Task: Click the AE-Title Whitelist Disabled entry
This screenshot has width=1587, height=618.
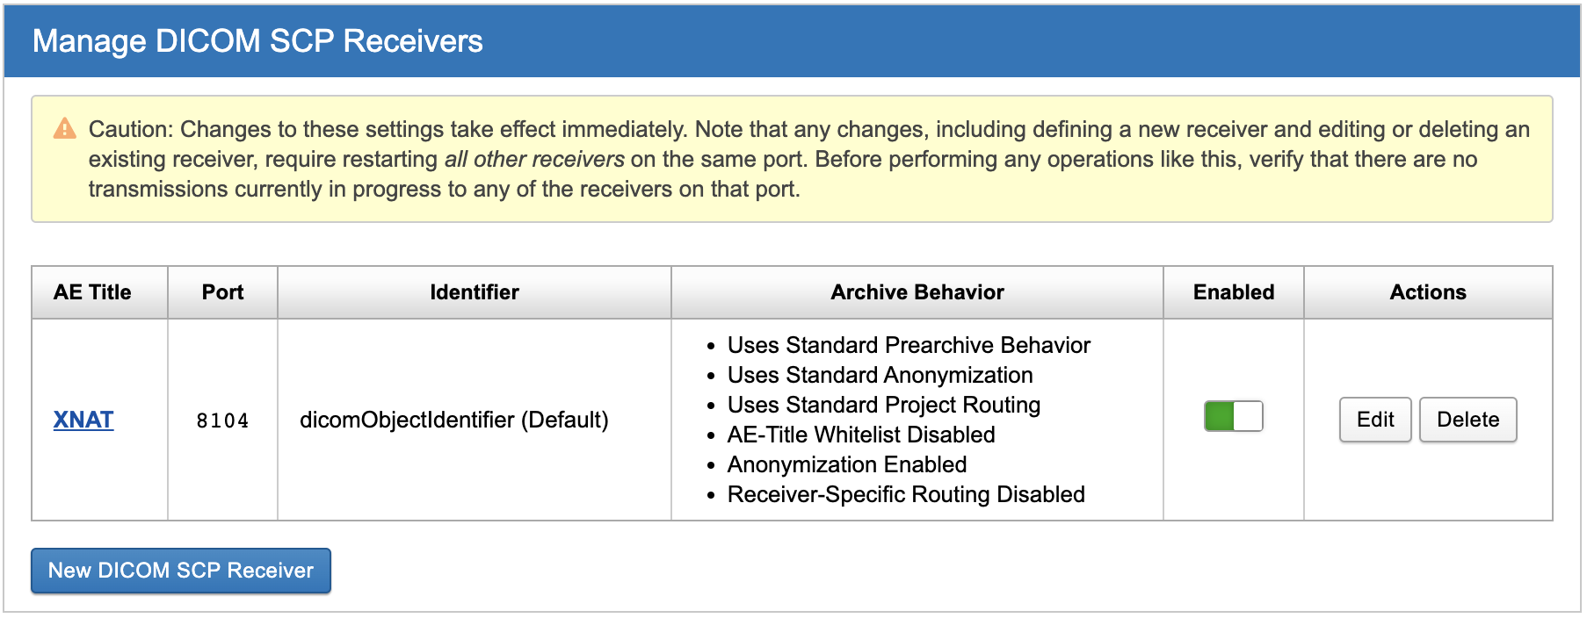Action: pyautogui.click(x=860, y=435)
